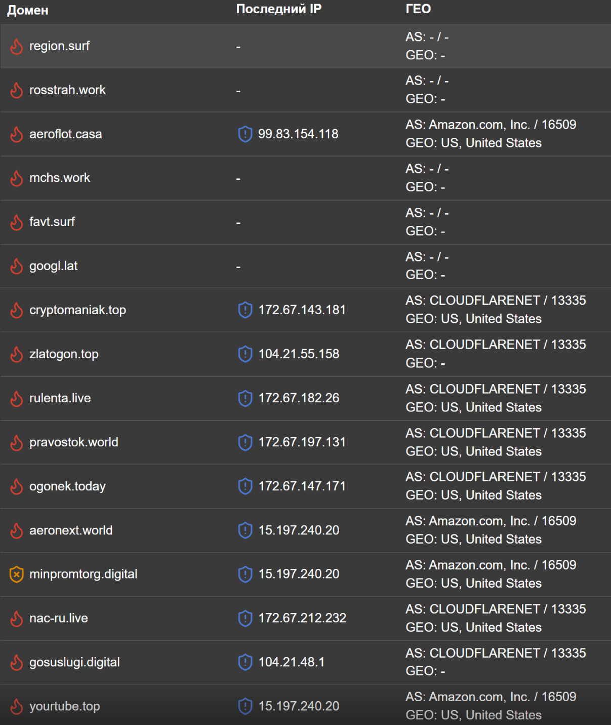Viewport: 611px width, 725px height.
Task: Click the CLOUDFLARENET AS text in cryptomaniak.top row
Action: pos(496,300)
